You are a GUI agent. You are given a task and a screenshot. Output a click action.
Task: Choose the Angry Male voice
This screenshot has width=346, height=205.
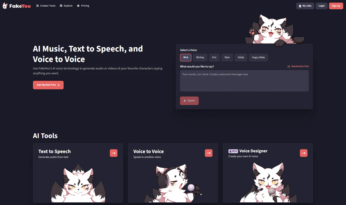pos(258,58)
